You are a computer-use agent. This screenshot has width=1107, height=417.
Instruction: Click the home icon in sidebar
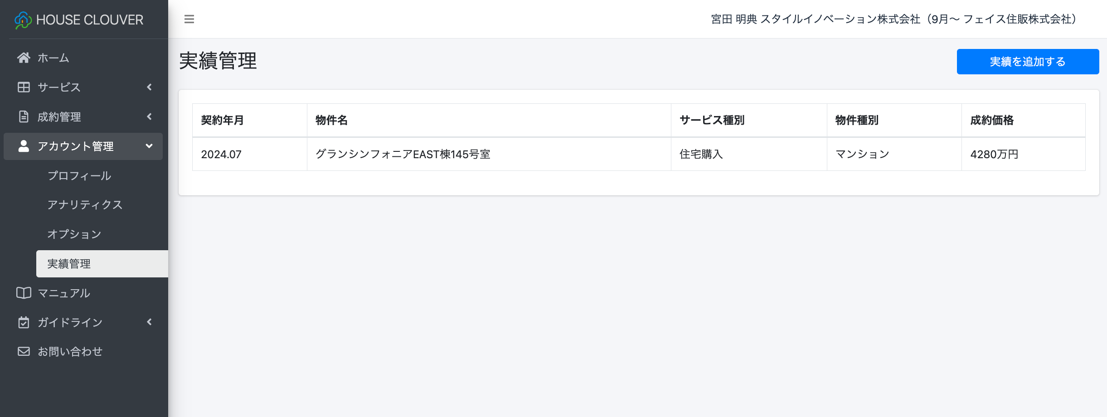point(24,58)
